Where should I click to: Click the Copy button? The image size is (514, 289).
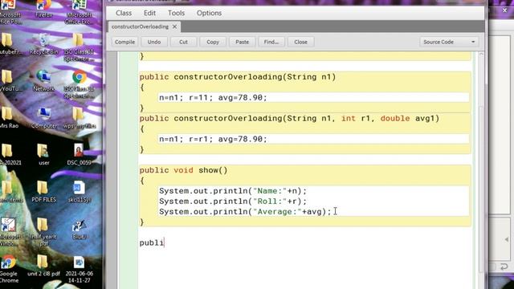213,42
